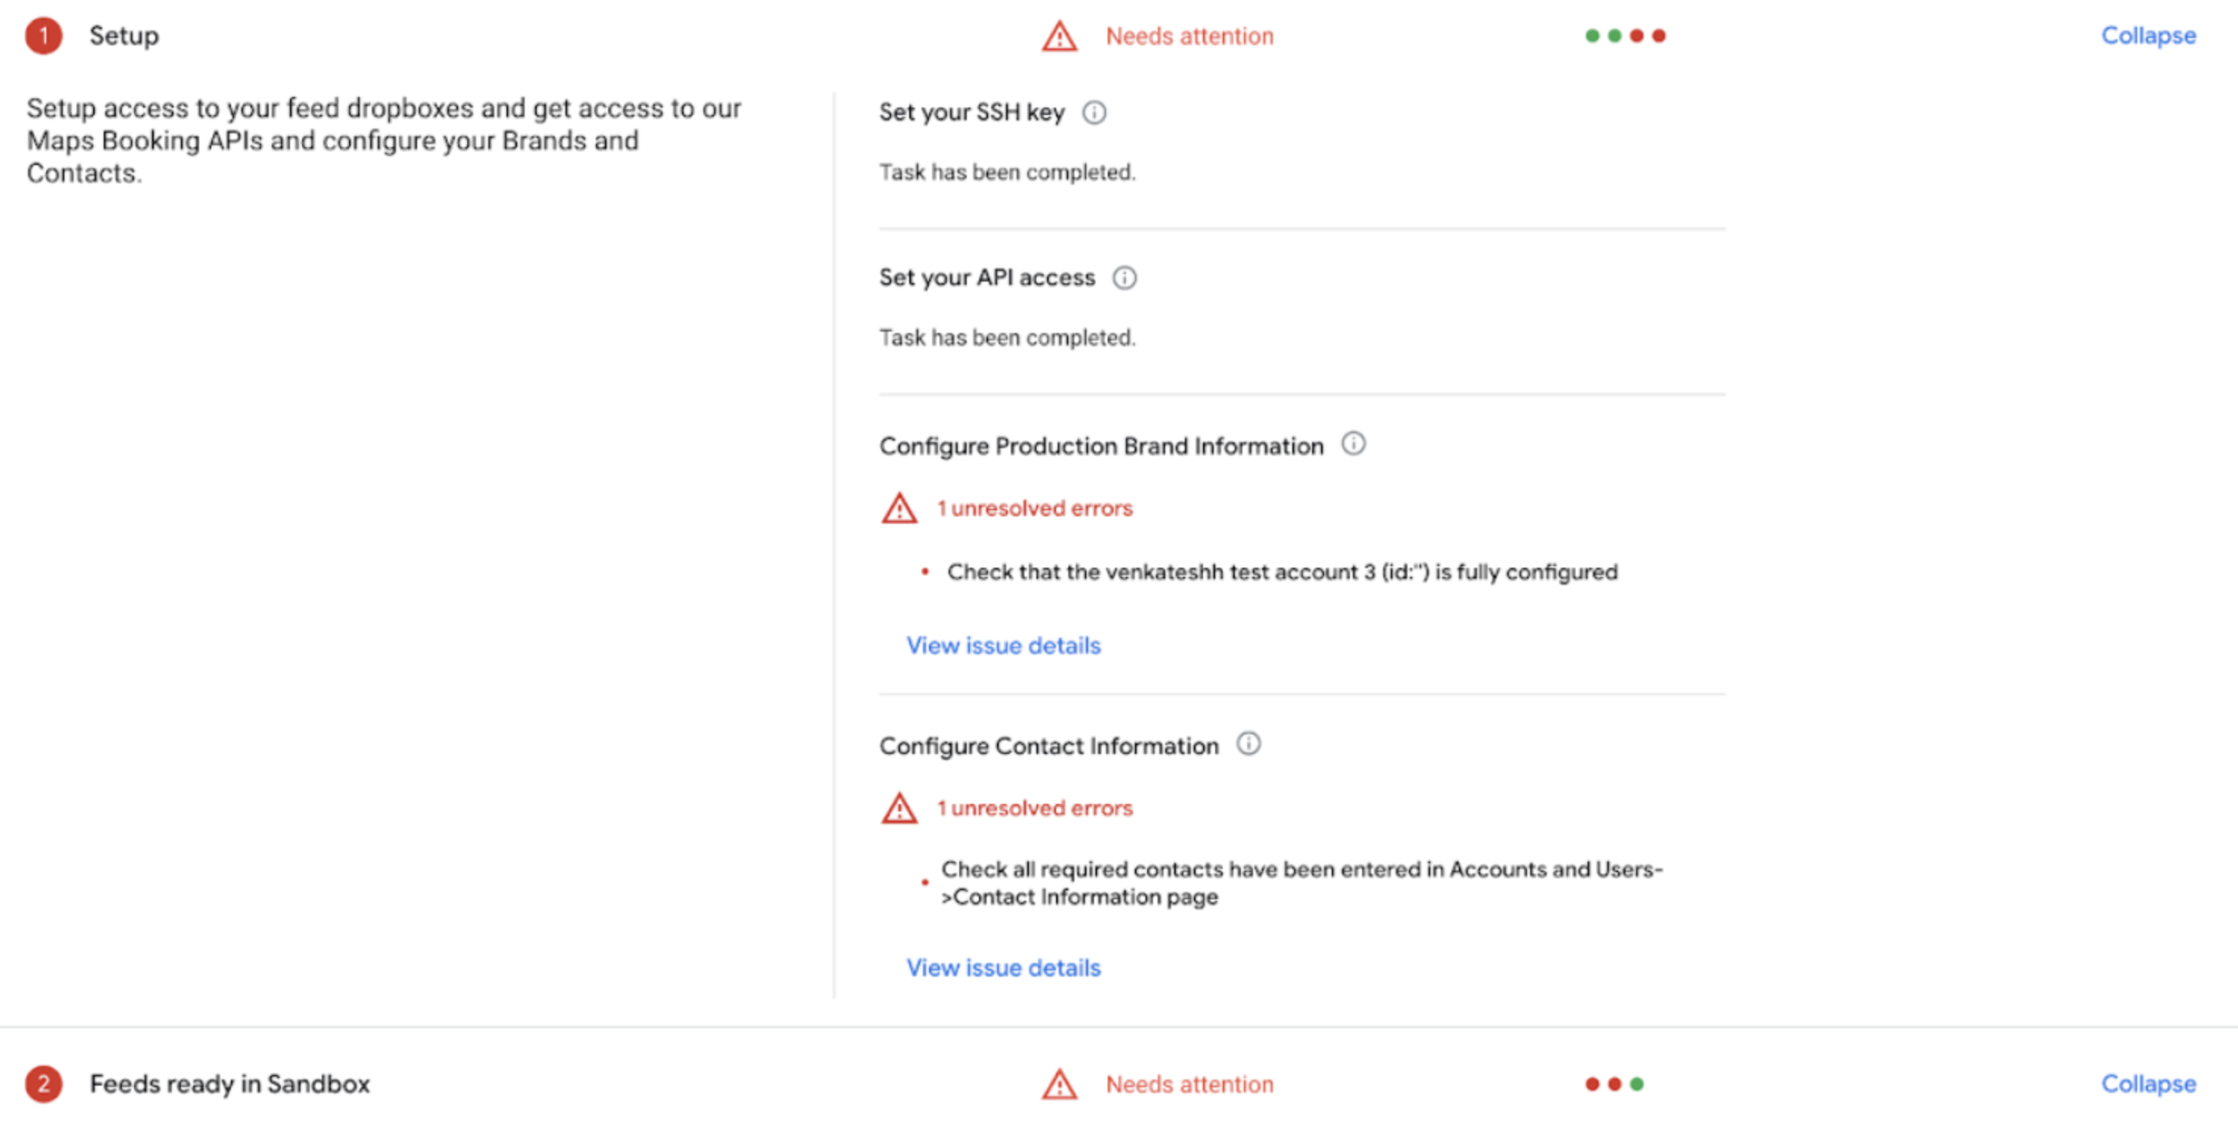
Task: Click the Feeds ready in Sandbox heading
Action: pyautogui.click(x=229, y=1084)
